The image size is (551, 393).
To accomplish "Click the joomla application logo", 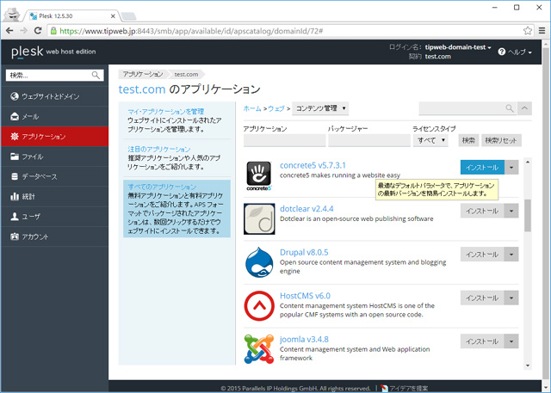I will pos(259,349).
